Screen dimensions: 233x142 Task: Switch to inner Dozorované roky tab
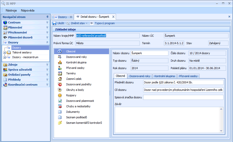point(140,76)
